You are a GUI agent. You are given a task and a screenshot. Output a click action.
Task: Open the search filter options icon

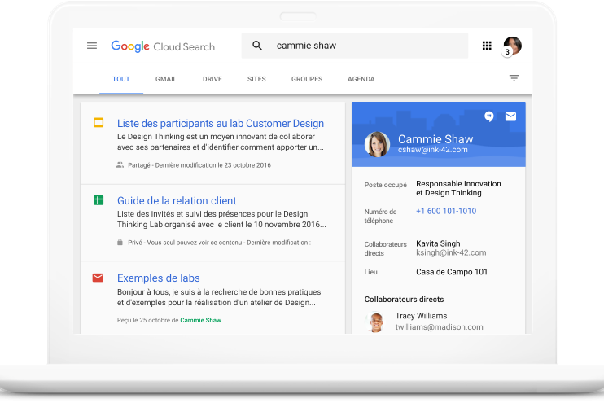[514, 78]
